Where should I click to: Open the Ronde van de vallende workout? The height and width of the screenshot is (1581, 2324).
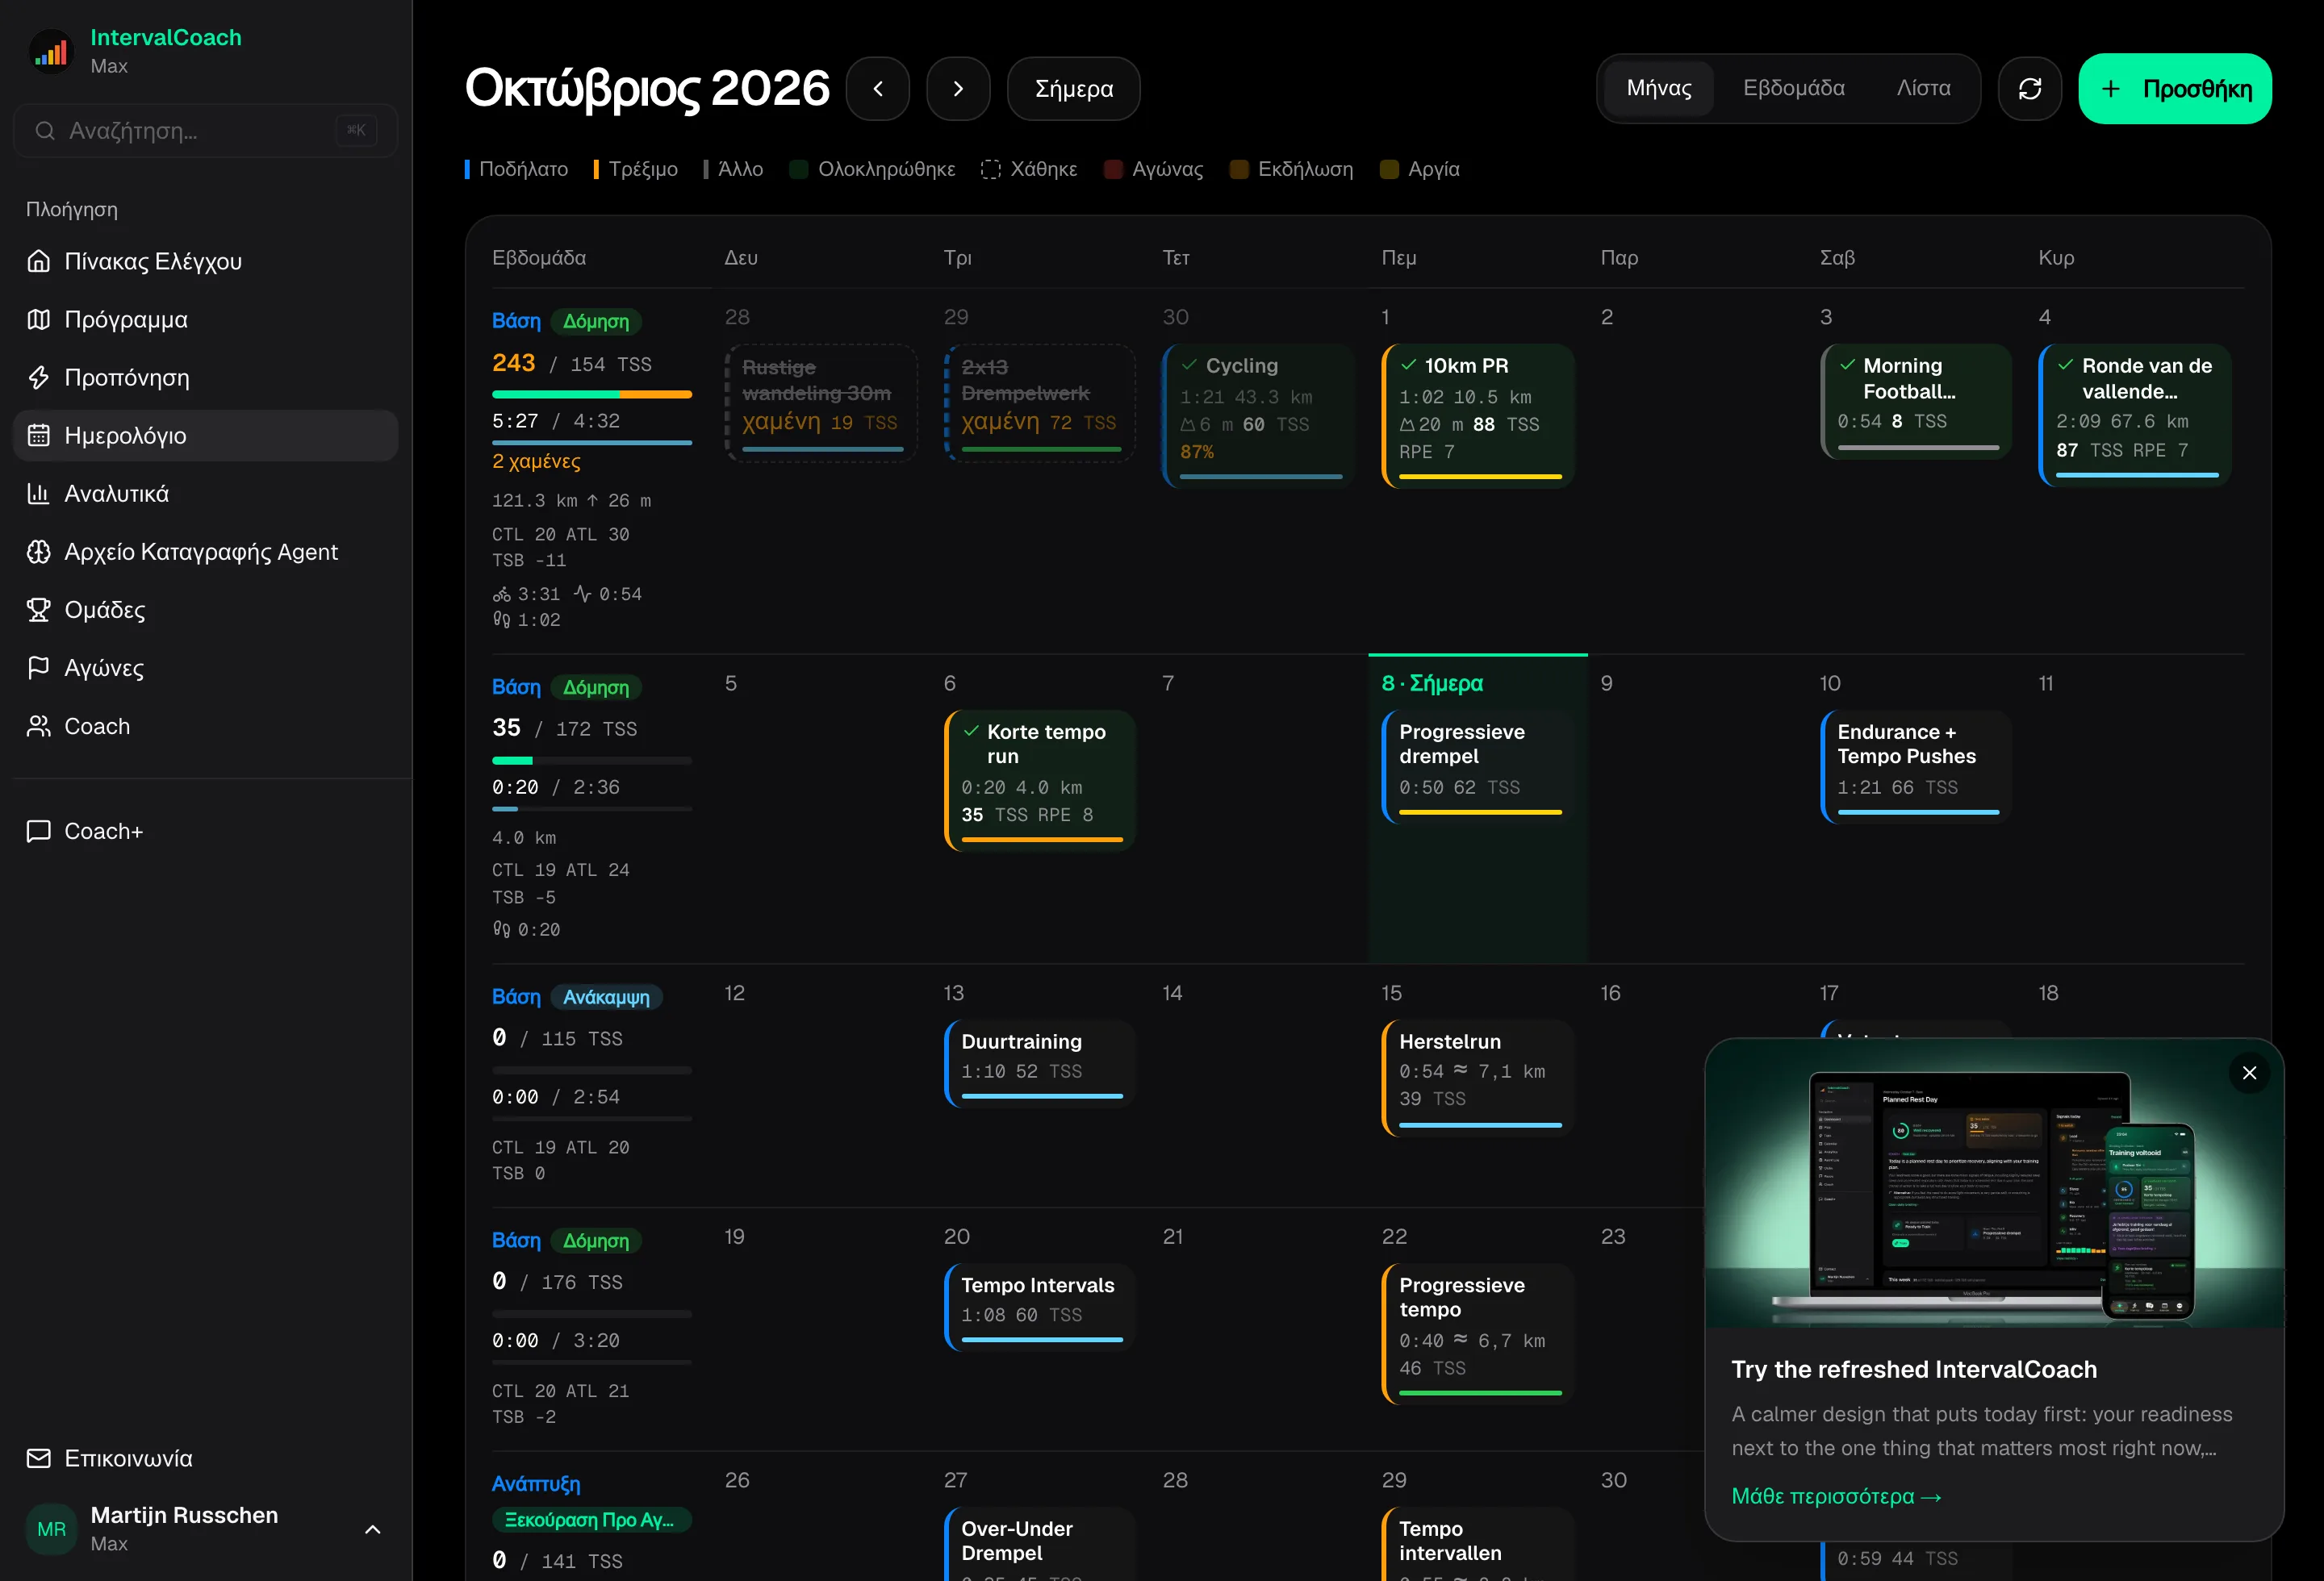(x=2135, y=415)
